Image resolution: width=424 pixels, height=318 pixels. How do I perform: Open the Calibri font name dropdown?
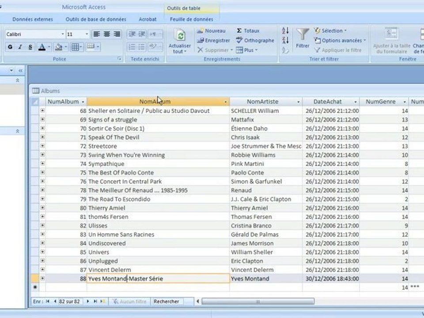pyautogui.click(x=63, y=34)
